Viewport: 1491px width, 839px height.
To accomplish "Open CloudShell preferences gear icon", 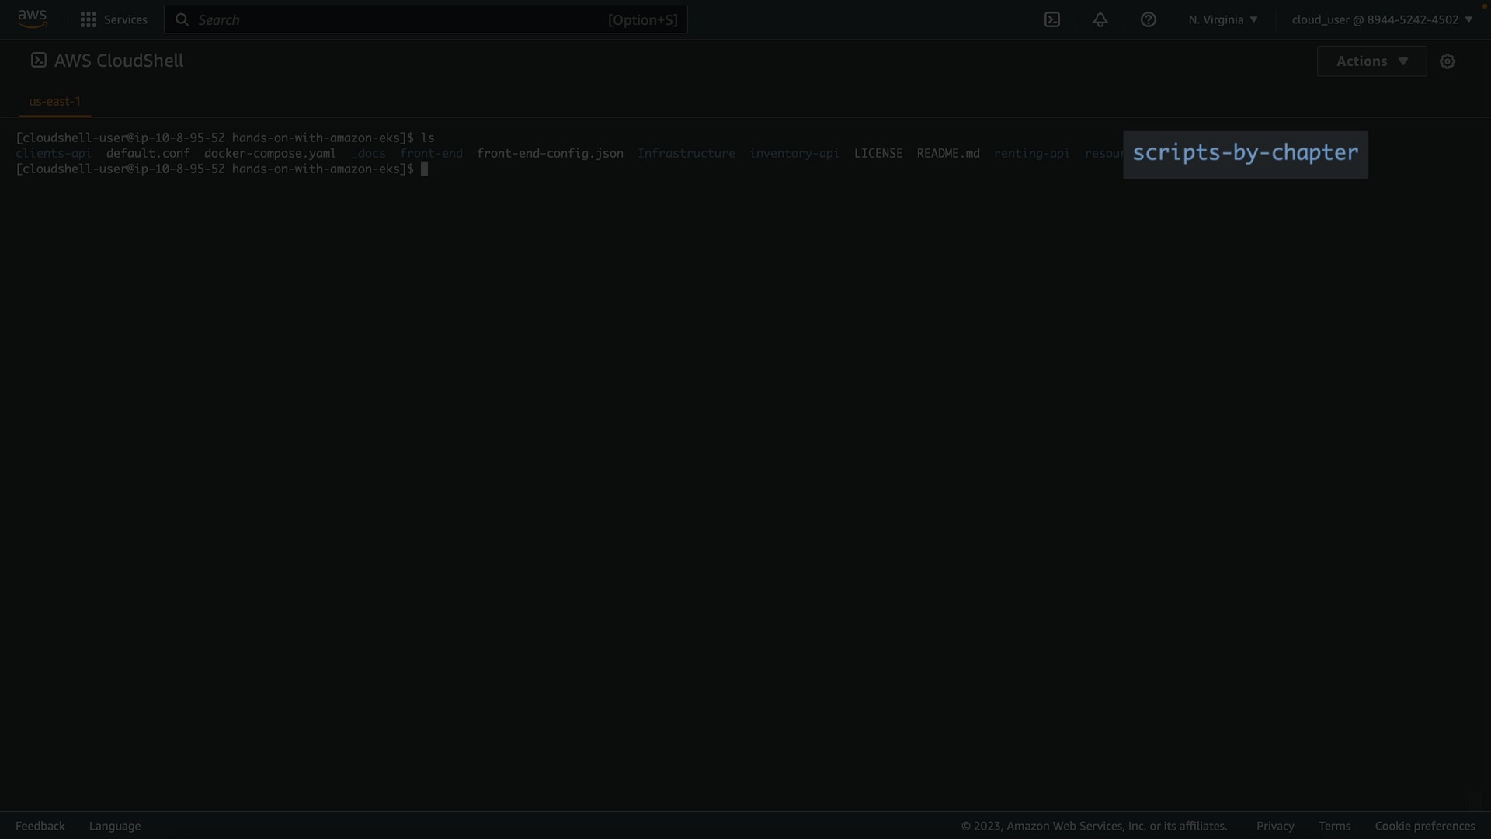I will (x=1447, y=61).
